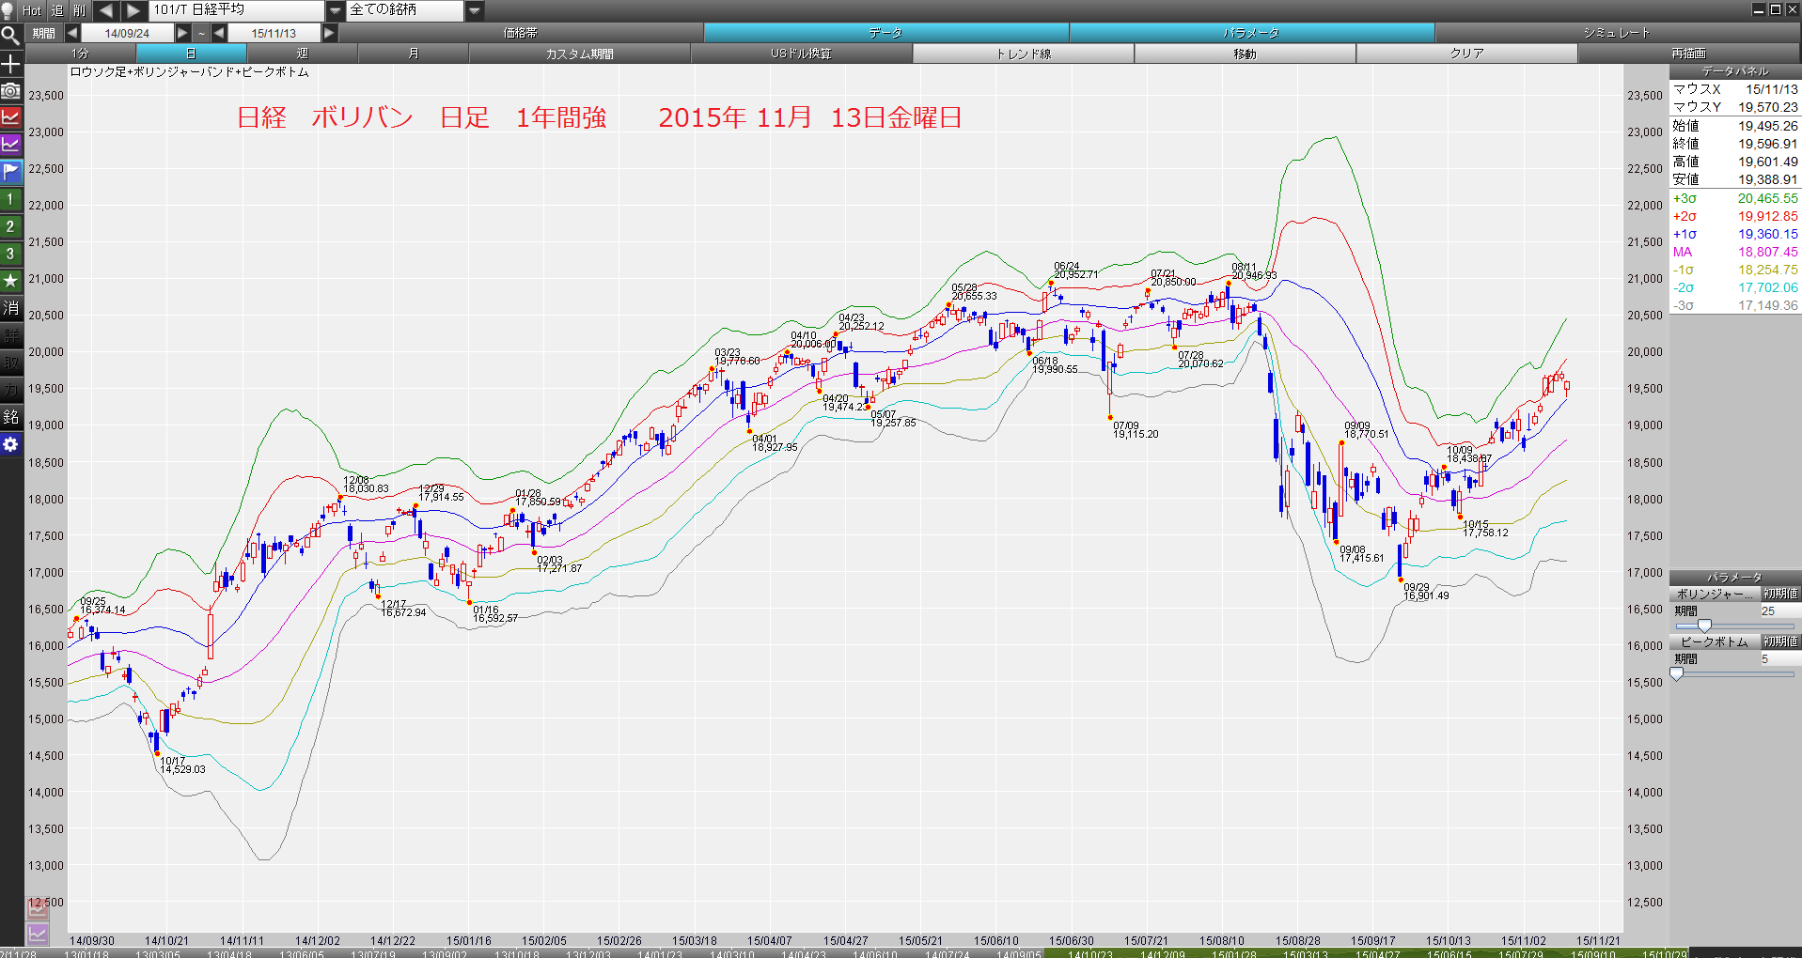
Task: Expand the 101/T 日経平均 symbol dropdown
Action: point(335,10)
